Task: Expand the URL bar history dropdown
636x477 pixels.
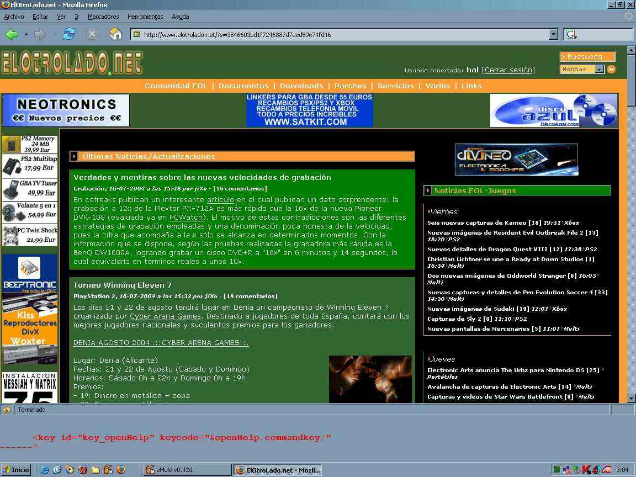Action: [x=553, y=34]
